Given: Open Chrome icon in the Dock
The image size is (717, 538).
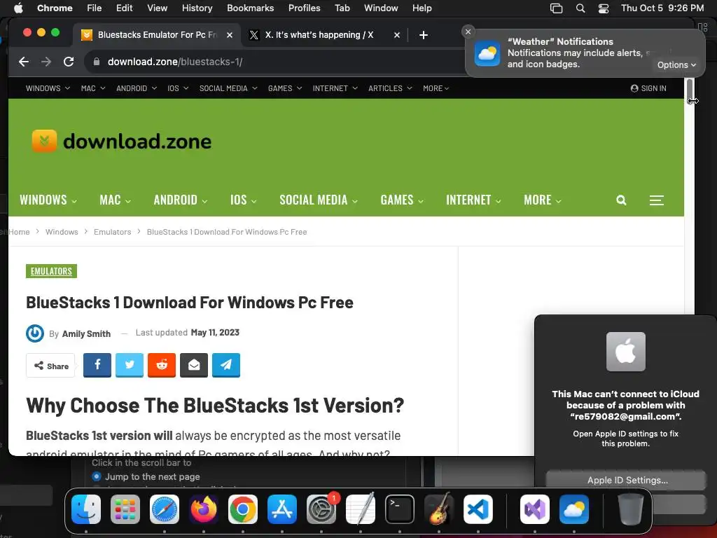Looking at the screenshot, I should click(243, 509).
